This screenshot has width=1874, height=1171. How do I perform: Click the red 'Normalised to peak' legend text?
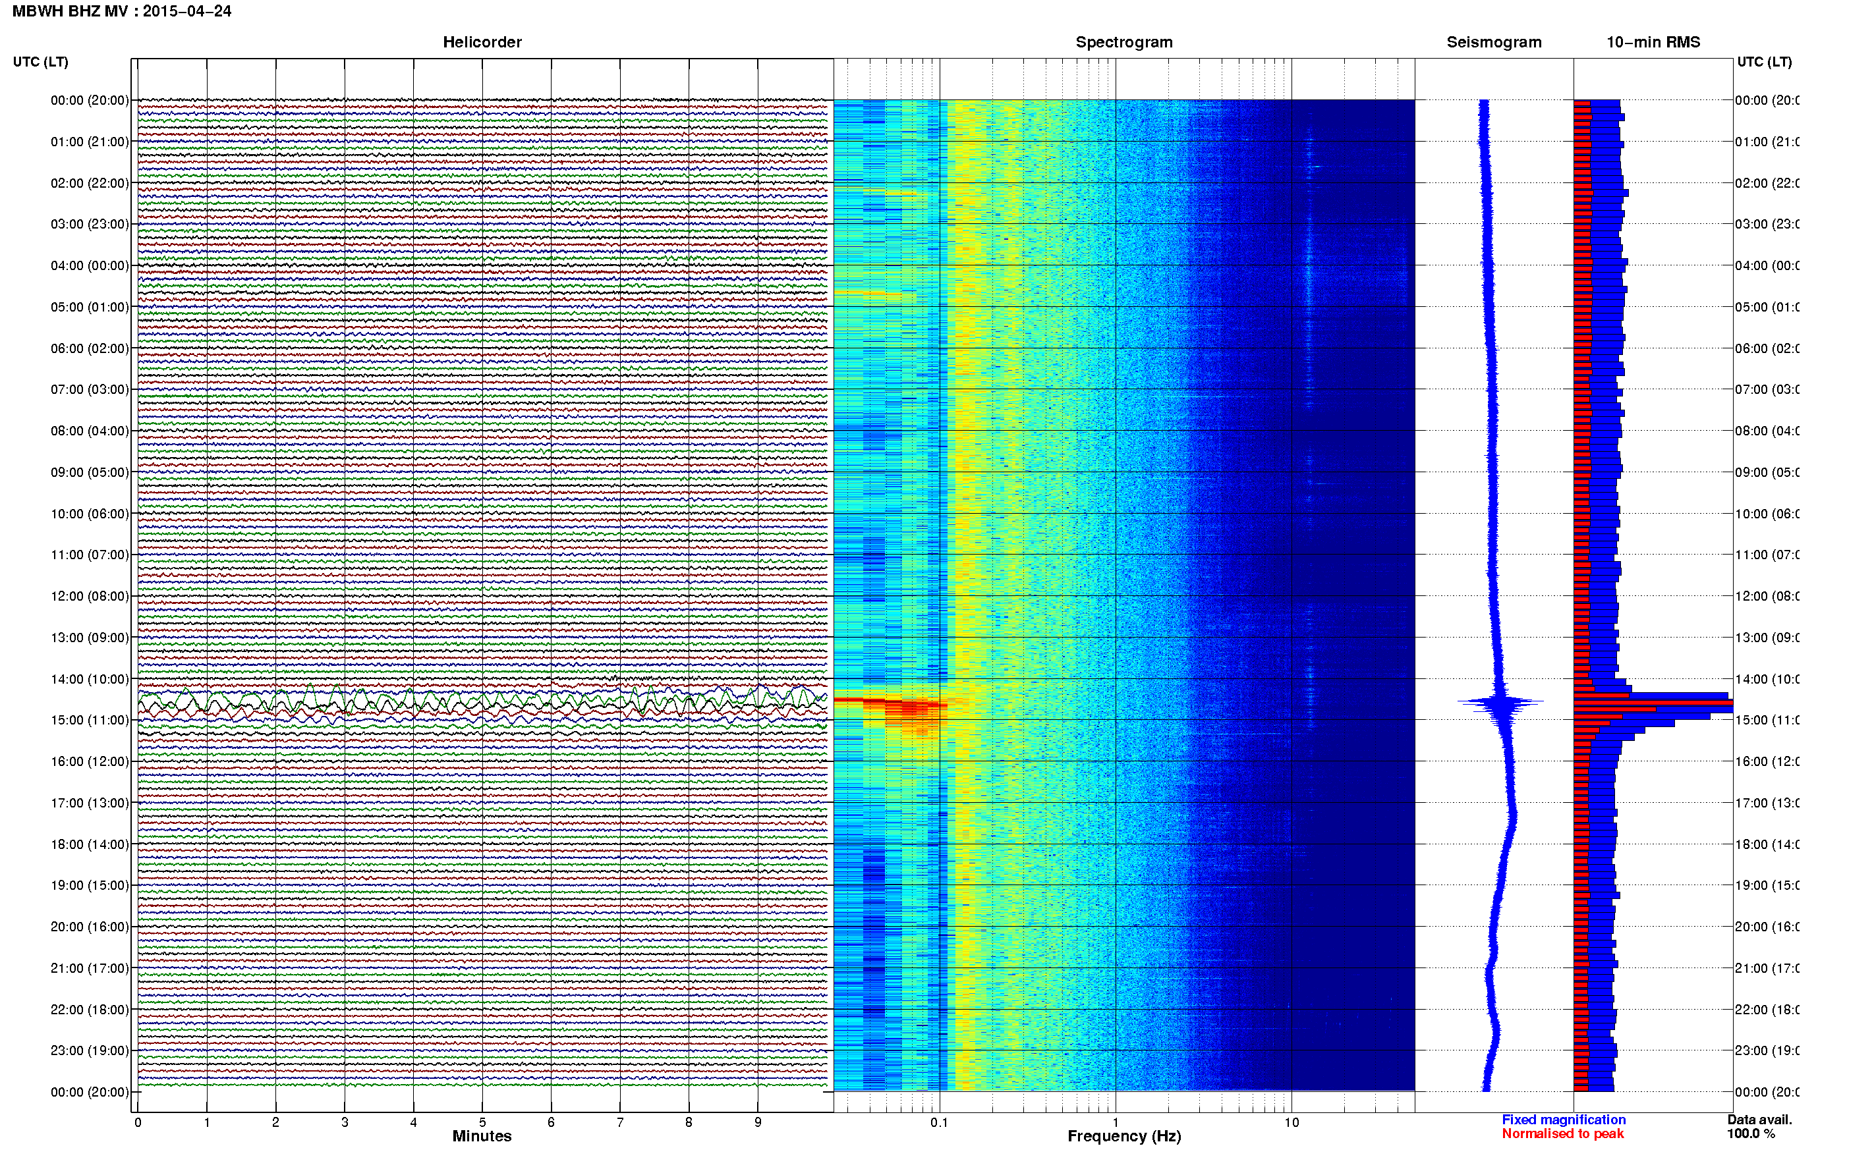coord(1562,1134)
